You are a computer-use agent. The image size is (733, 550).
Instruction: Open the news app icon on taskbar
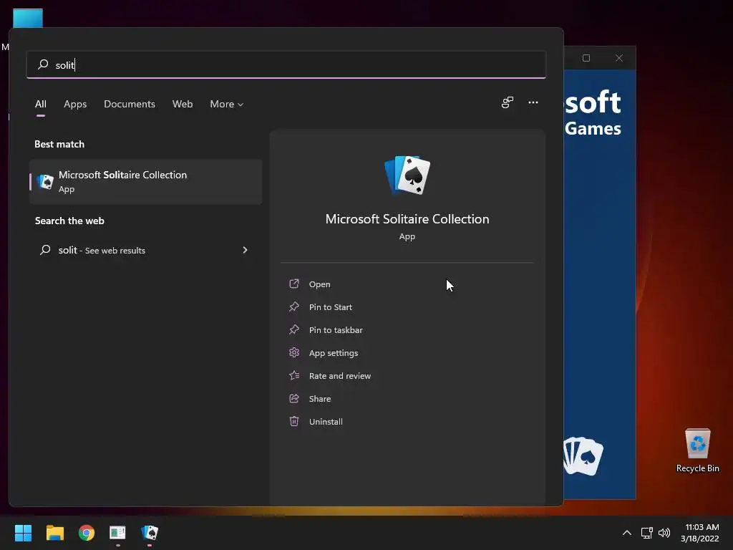pyautogui.click(x=118, y=533)
